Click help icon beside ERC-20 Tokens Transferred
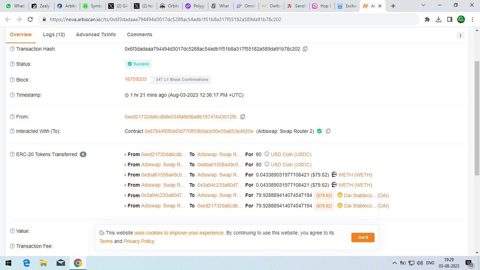 (12, 154)
